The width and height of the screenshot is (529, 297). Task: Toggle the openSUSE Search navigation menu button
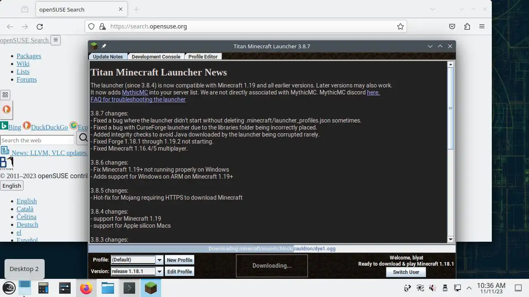[55, 40]
